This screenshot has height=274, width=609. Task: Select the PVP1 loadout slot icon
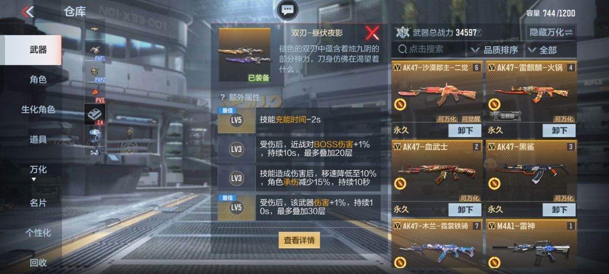[95, 51]
